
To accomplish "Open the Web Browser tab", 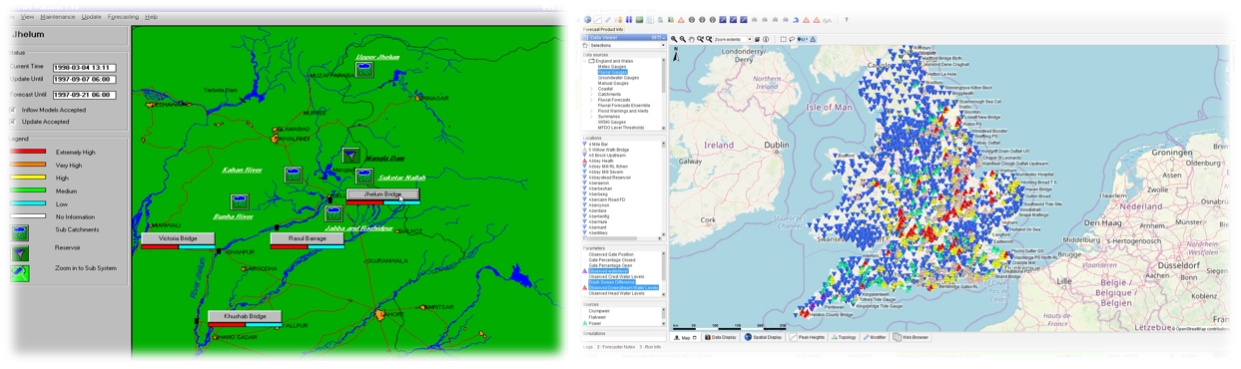I will pyautogui.click(x=912, y=338).
